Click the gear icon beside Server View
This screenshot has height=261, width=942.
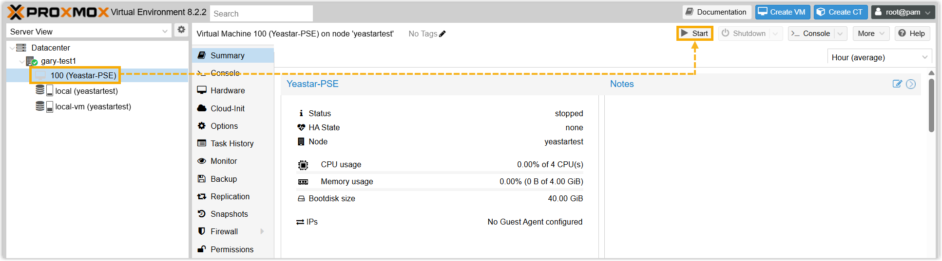[x=181, y=30]
